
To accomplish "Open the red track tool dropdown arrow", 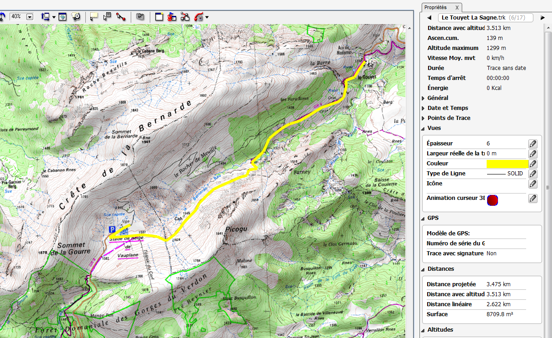I will (207, 17).
